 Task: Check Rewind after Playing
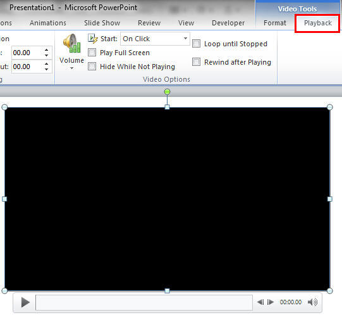pos(196,61)
